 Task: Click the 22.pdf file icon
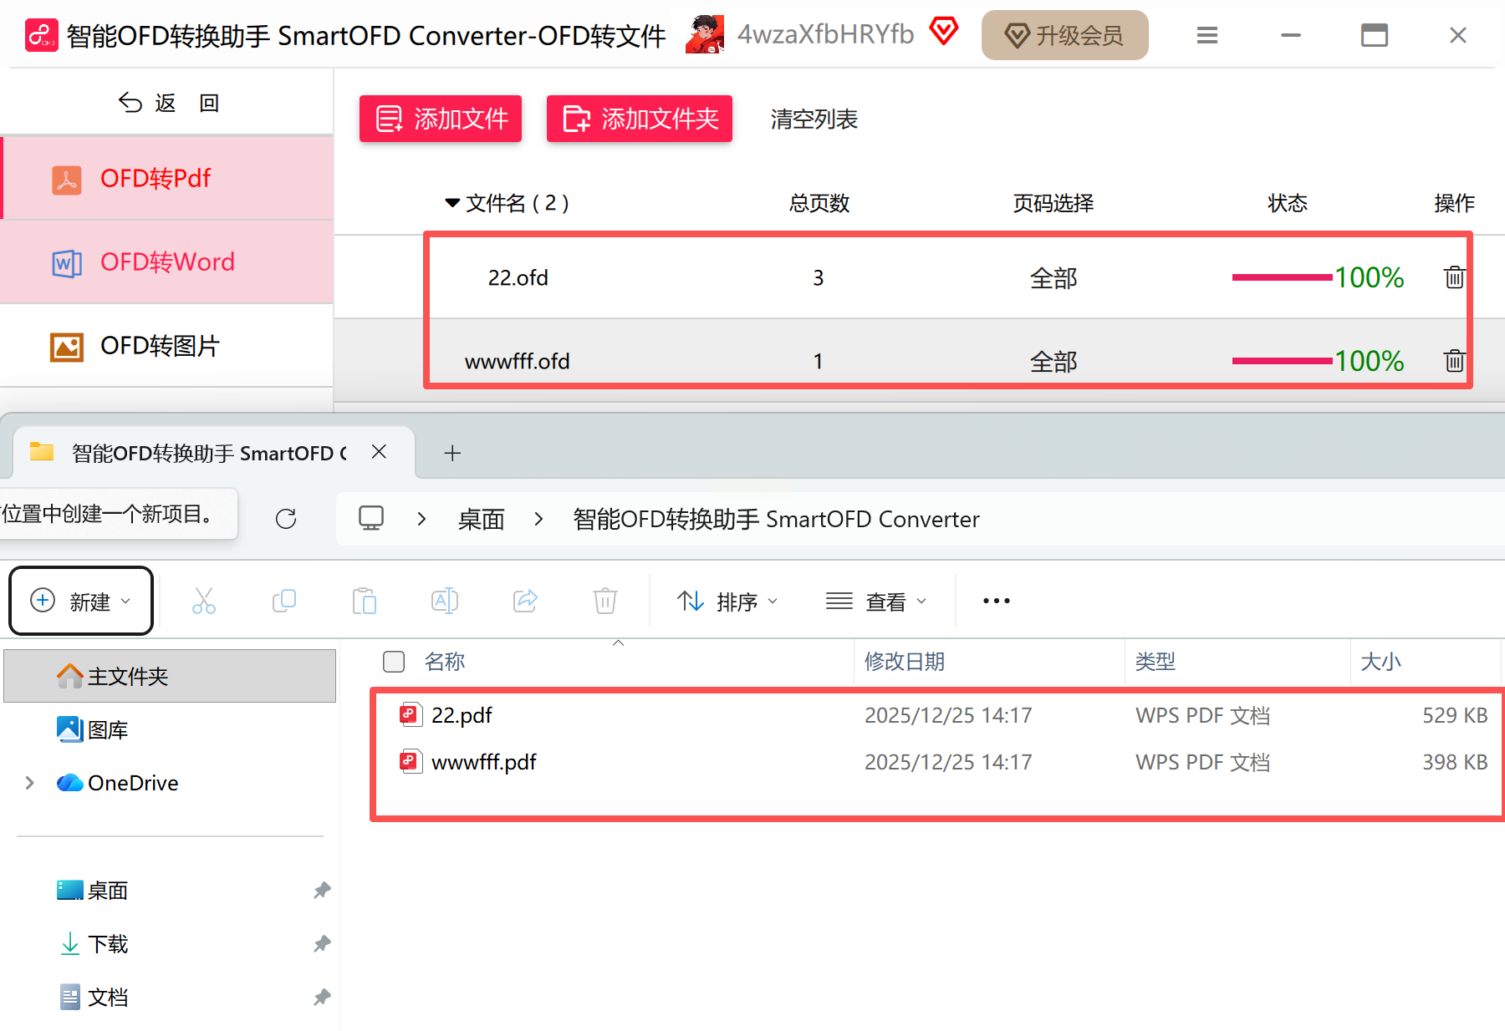coord(410,714)
